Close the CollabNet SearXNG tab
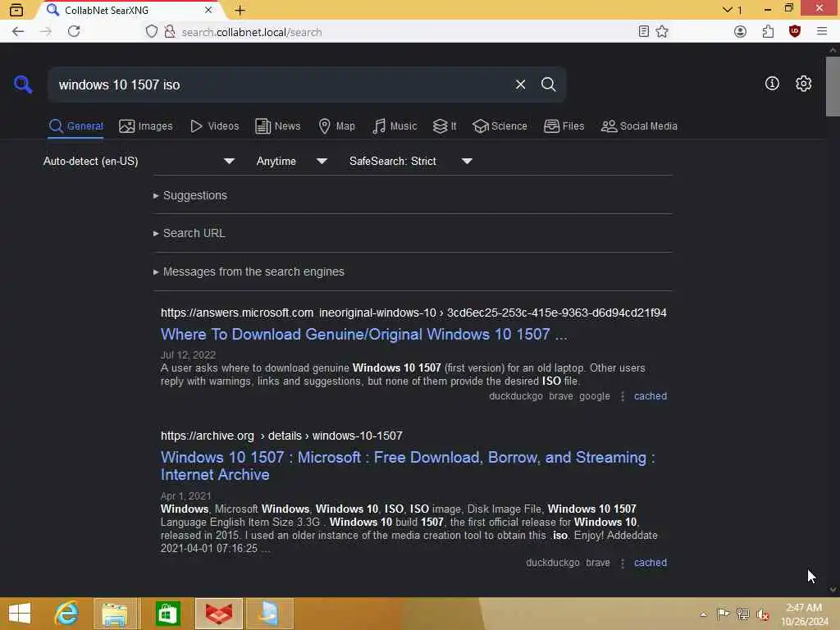Viewport: 840px width, 630px height. pyautogui.click(x=208, y=10)
